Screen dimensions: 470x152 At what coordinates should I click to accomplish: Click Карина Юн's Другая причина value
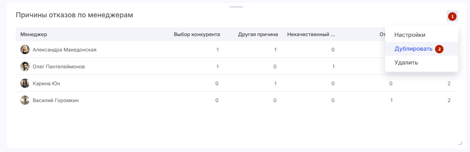(x=275, y=83)
